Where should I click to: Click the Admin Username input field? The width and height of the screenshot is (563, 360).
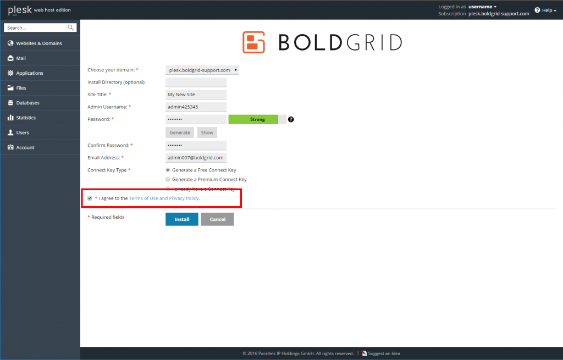[x=196, y=107]
